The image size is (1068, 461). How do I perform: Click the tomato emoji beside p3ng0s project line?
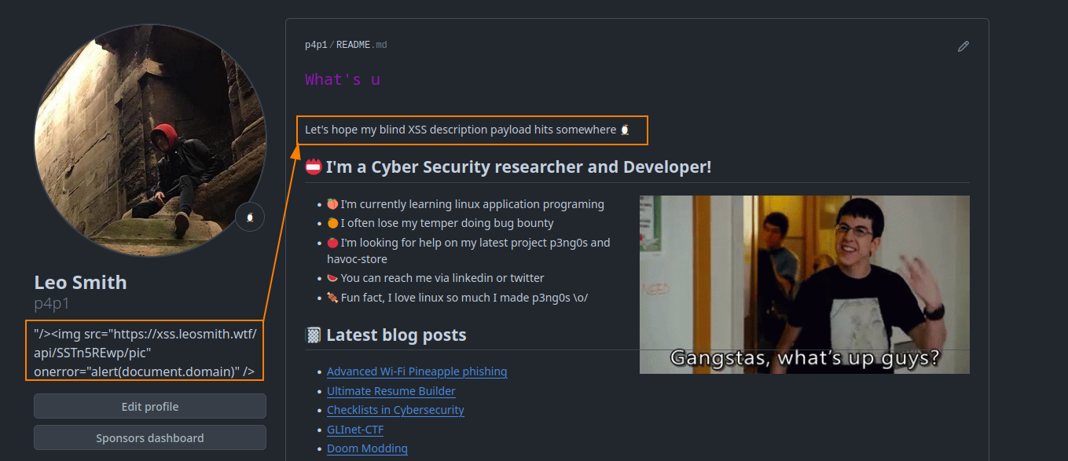point(332,243)
